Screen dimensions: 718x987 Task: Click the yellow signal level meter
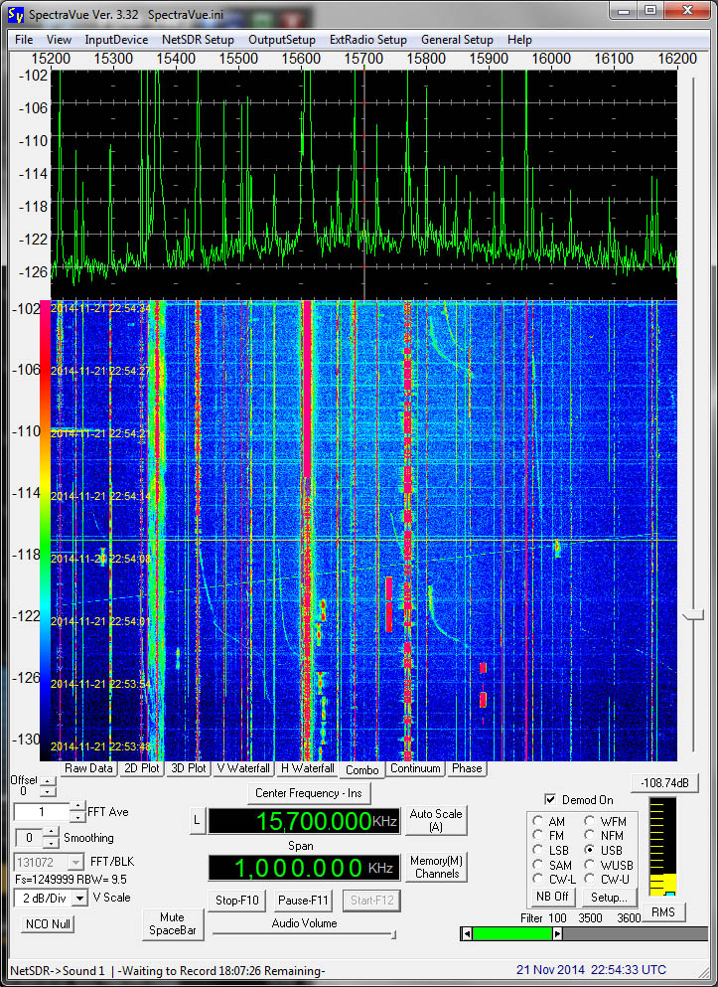point(662,847)
